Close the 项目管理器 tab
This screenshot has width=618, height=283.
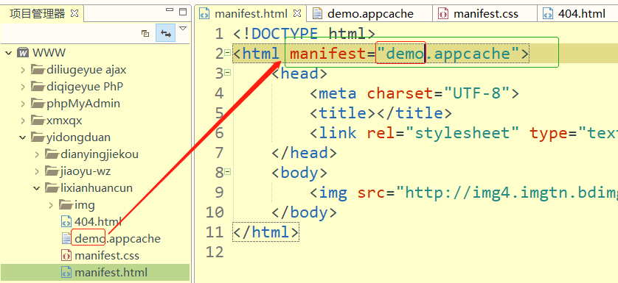tap(74, 13)
